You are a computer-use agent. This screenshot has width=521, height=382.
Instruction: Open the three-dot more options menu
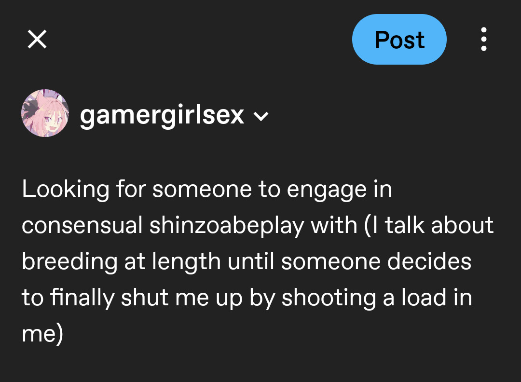click(484, 40)
